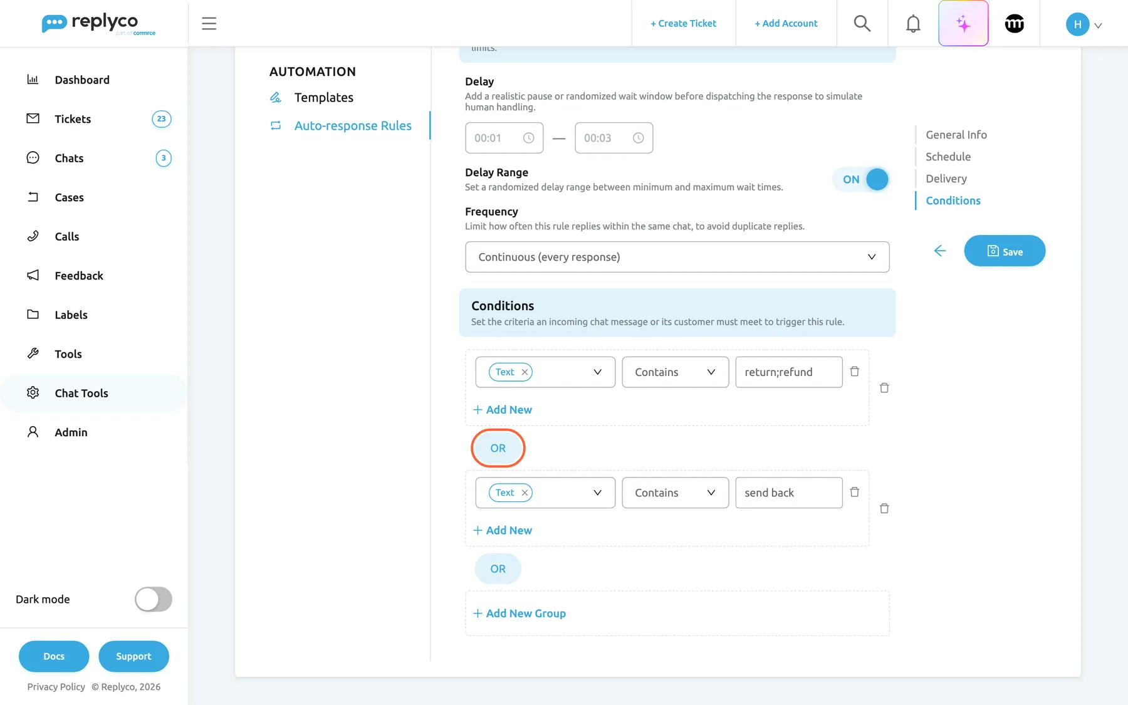
Task: Remove Text tag in first condition
Action: point(525,372)
